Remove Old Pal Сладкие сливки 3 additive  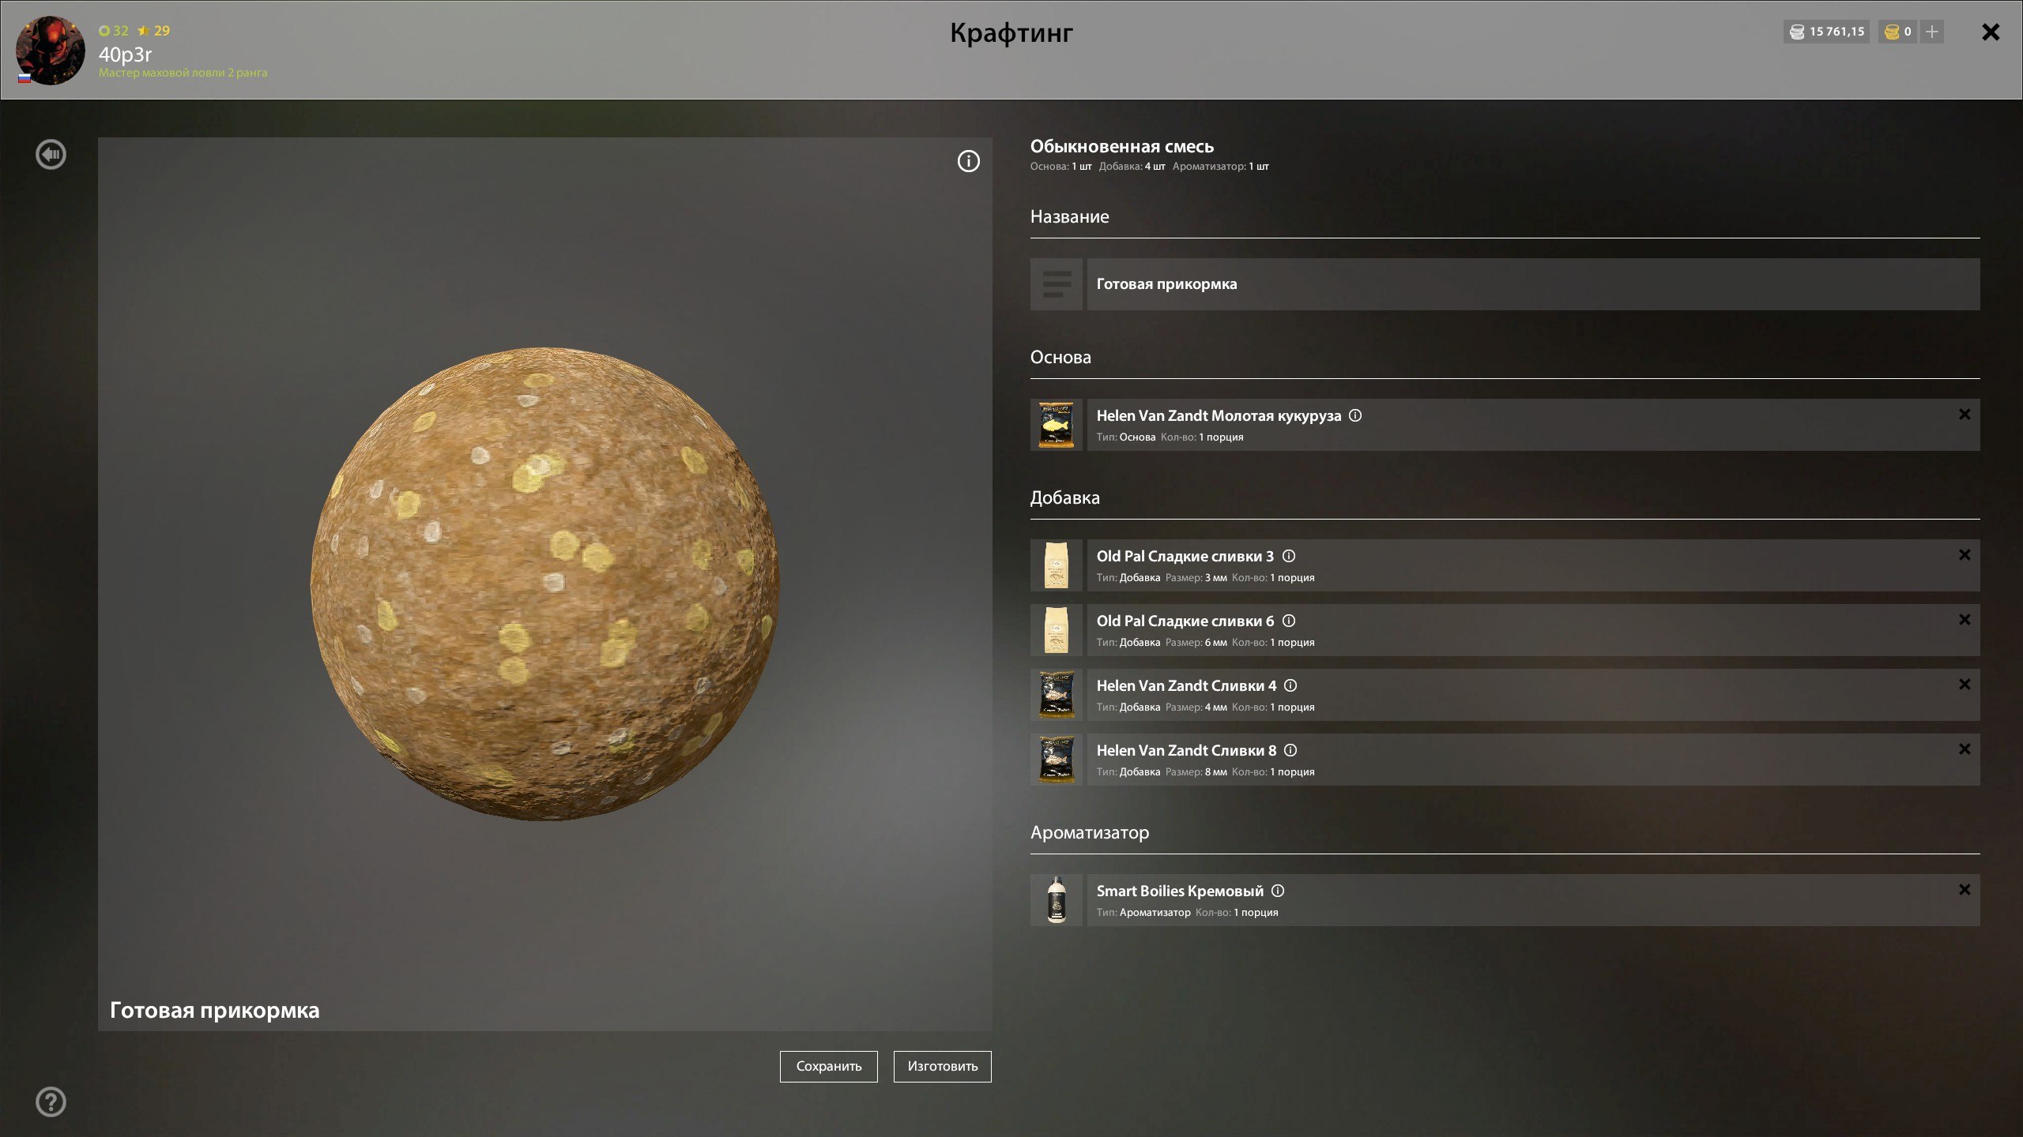[1965, 555]
